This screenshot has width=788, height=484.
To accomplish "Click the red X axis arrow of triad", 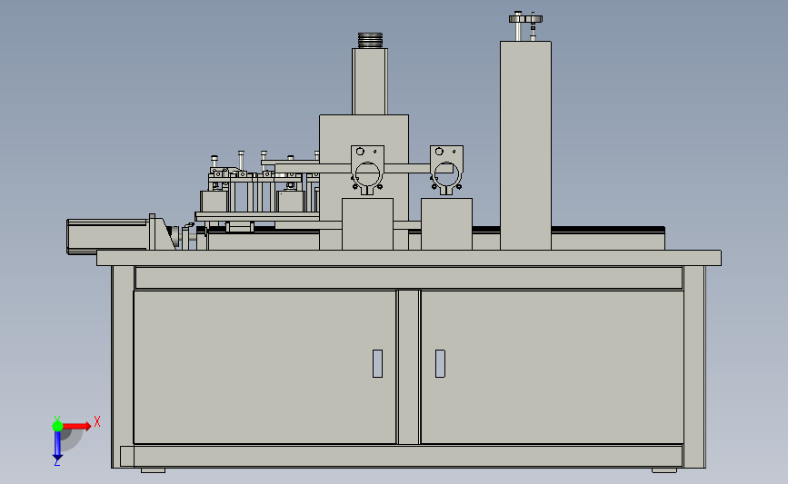I will (76, 426).
